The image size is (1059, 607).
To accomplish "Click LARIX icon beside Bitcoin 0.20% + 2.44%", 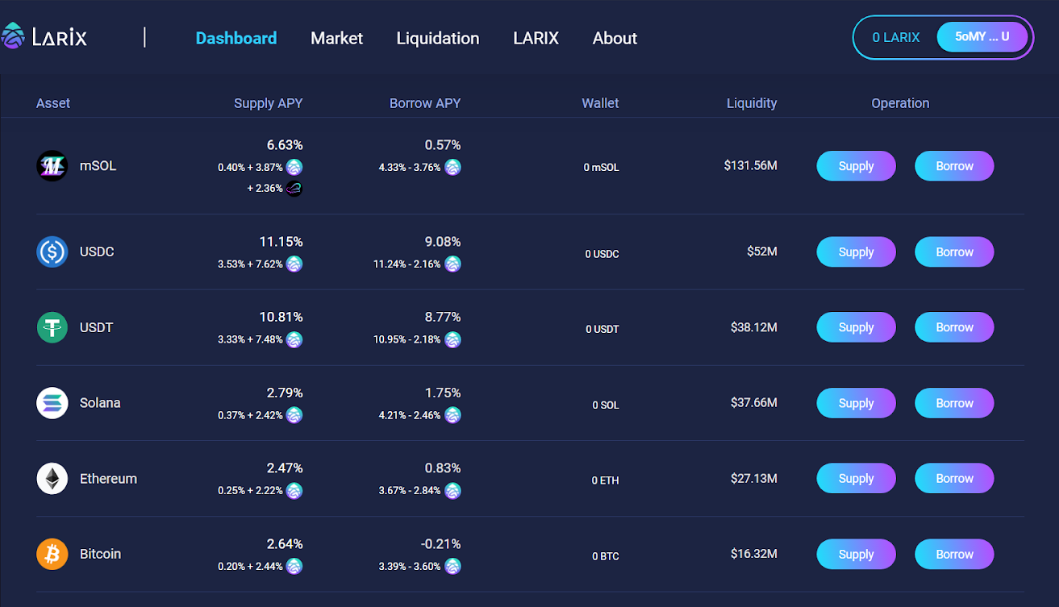I will point(294,567).
